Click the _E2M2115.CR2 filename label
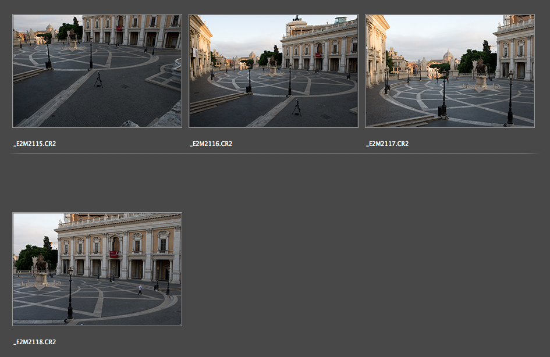 pos(35,144)
